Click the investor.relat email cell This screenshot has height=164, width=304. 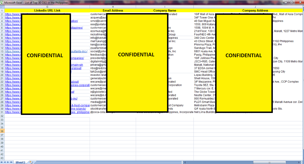(98, 75)
